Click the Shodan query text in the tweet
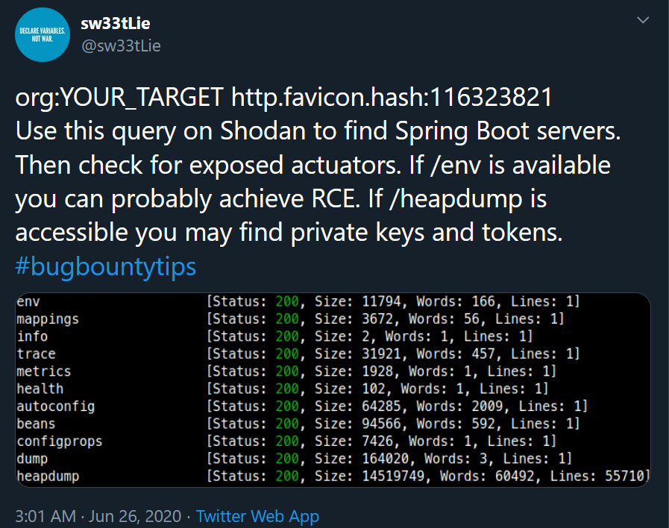 pos(283,97)
